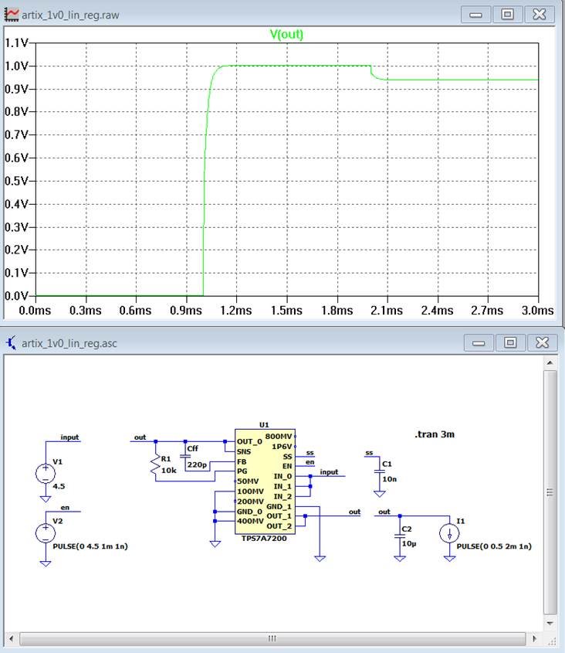Select current source I1 symbol
The width and height of the screenshot is (565, 653).
tap(449, 533)
